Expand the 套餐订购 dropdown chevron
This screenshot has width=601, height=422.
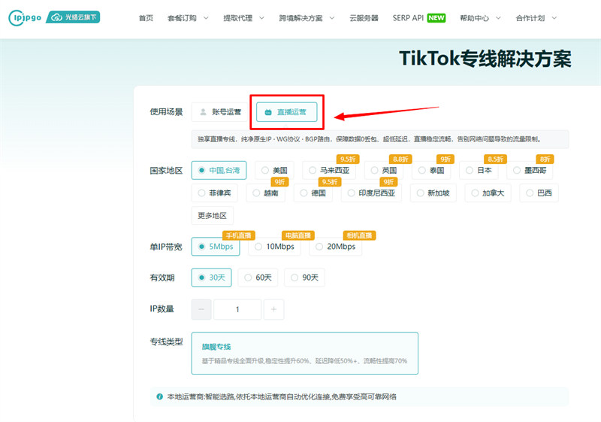point(206,18)
